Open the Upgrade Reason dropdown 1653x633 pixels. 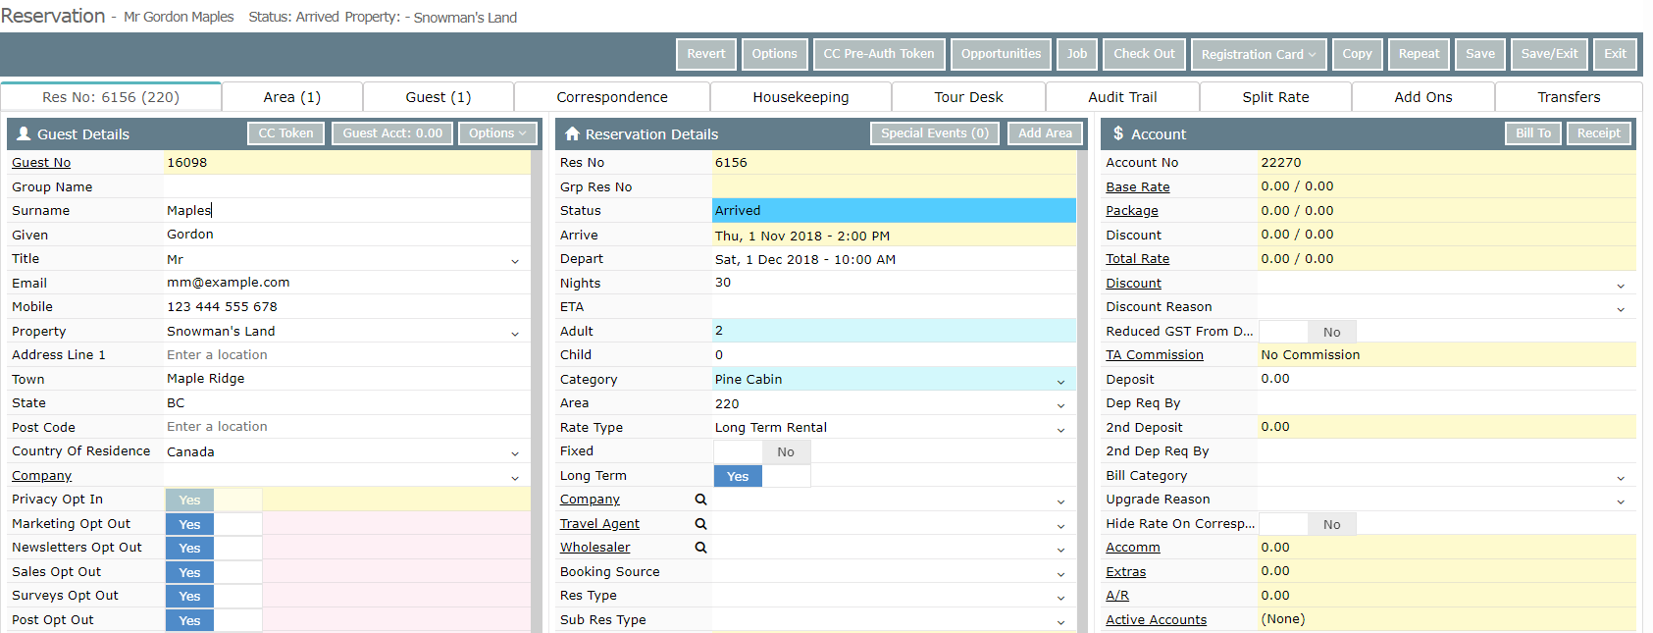click(x=1621, y=501)
